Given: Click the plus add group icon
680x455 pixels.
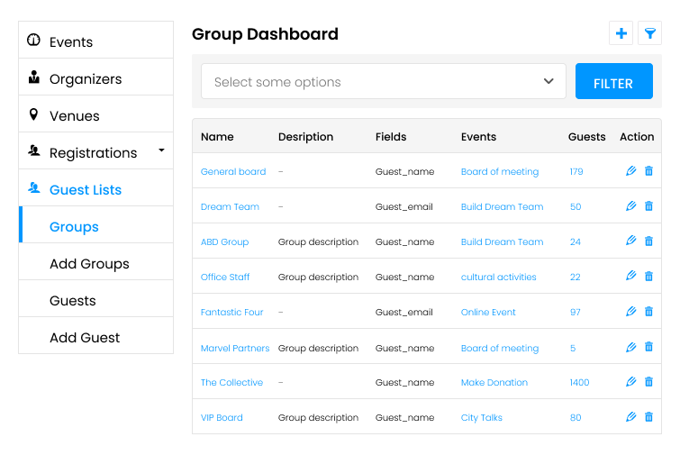Looking at the screenshot, I should tap(621, 33).
